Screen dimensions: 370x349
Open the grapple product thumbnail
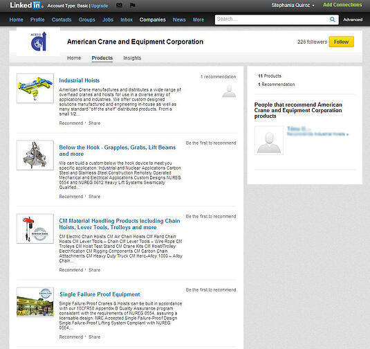click(x=35, y=155)
